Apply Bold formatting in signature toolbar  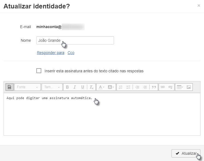(x=67, y=87)
